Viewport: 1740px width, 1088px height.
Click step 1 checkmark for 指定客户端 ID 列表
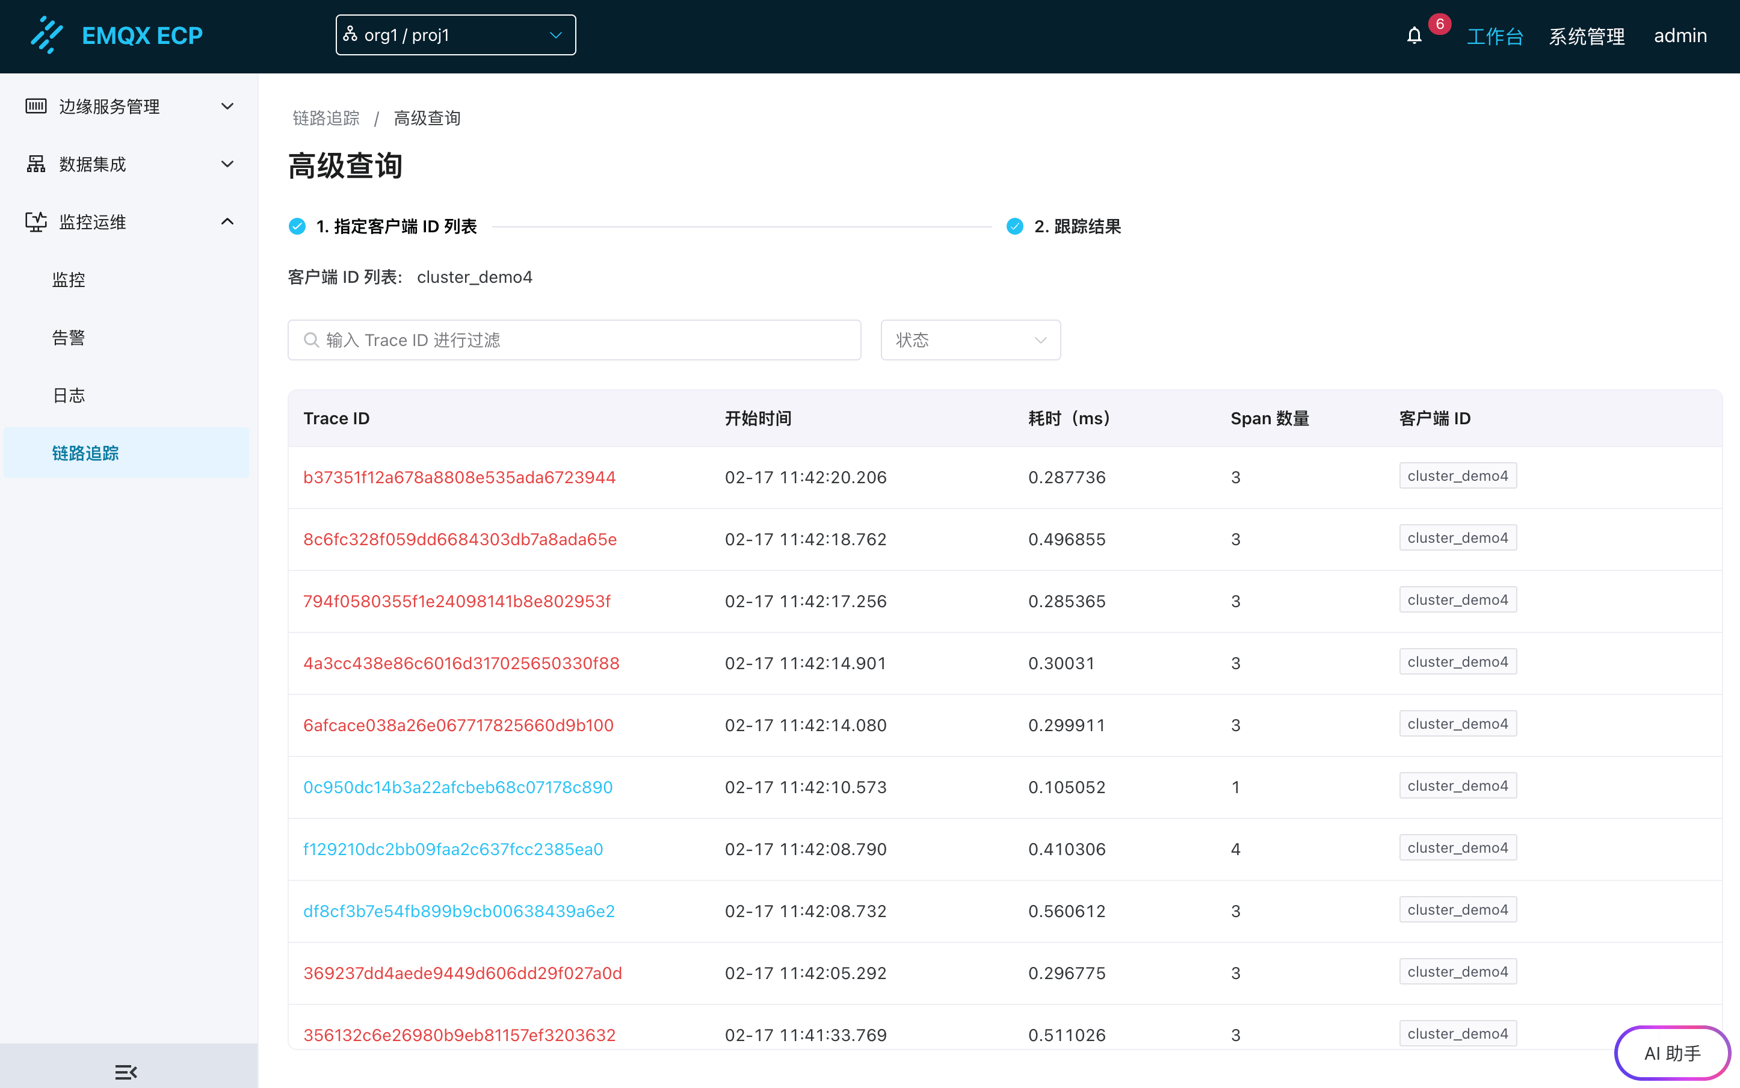coord(297,227)
